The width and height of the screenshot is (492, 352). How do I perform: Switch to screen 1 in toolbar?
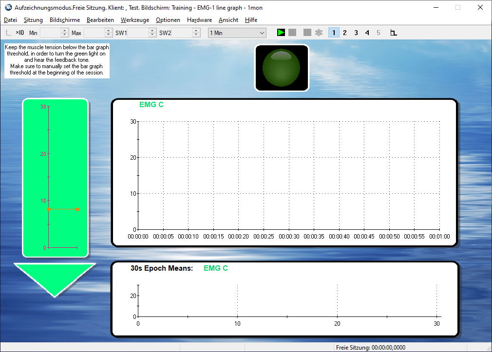click(334, 33)
